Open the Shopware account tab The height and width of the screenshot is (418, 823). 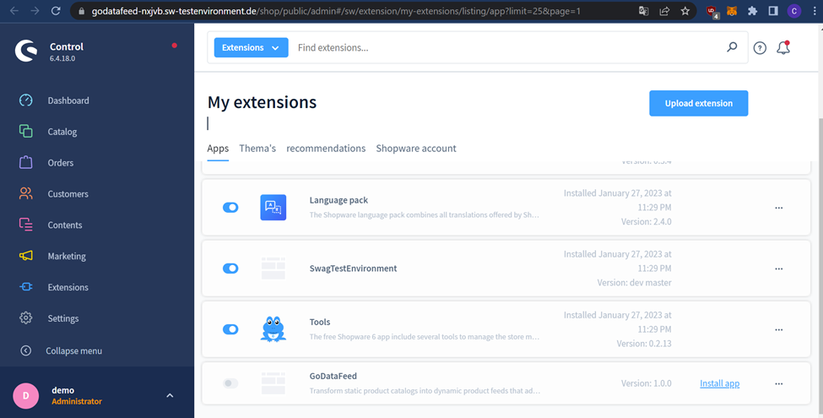(x=415, y=149)
